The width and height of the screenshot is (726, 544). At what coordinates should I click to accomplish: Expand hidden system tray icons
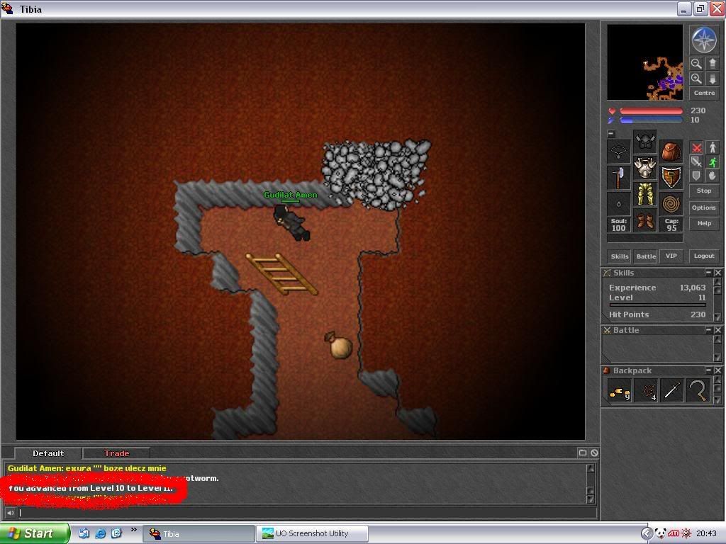click(647, 534)
